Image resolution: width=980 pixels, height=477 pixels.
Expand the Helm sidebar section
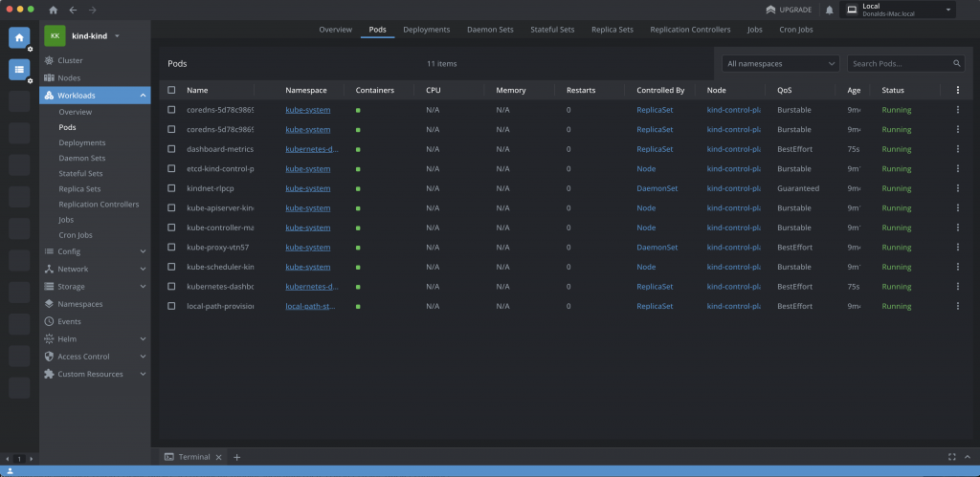(x=95, y=338)
